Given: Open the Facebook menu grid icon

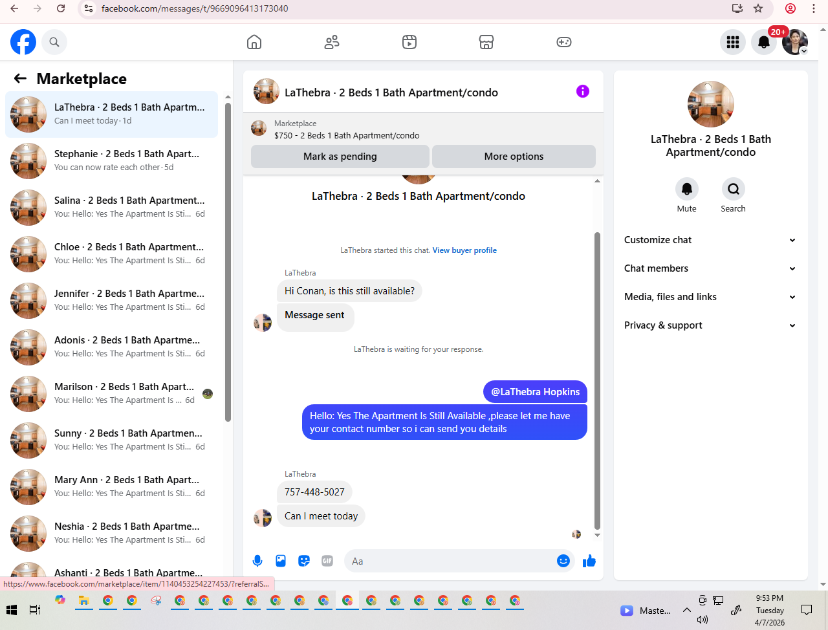Looking at the screenshot, I should [733, 42].
